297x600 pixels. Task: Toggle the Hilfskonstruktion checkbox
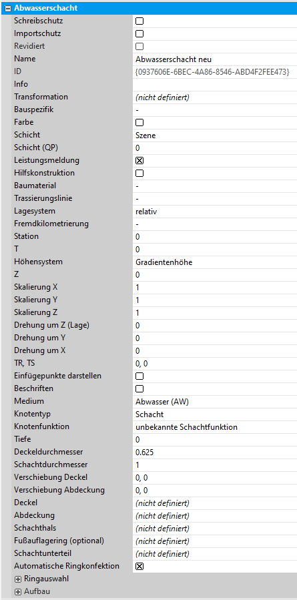pyautogui.click(x=139, y=174)
